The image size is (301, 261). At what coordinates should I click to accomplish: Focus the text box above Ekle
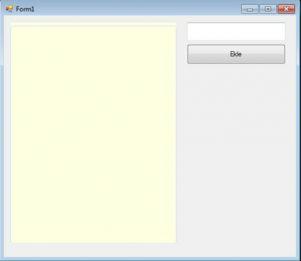[236, 31]
